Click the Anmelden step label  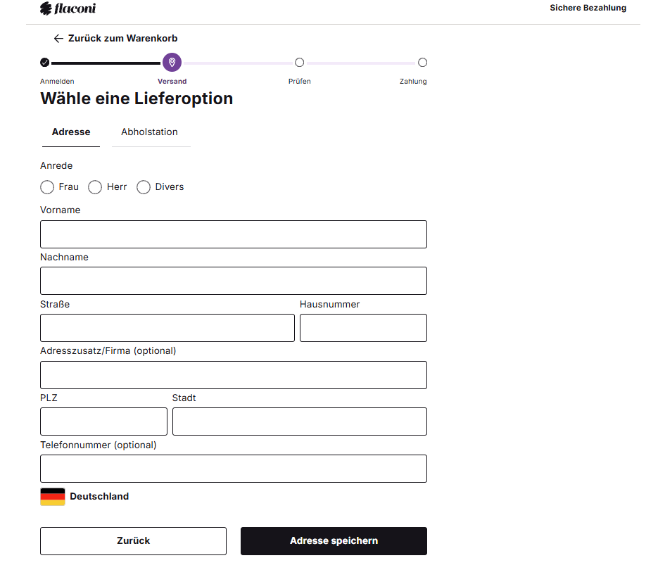(57, 82)
